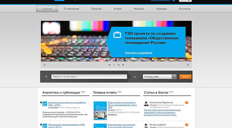The height and width of the screenshot is (128, 232).
Task: Click the orange comment badge beside Святослав Герасимов
Action: 187,103
